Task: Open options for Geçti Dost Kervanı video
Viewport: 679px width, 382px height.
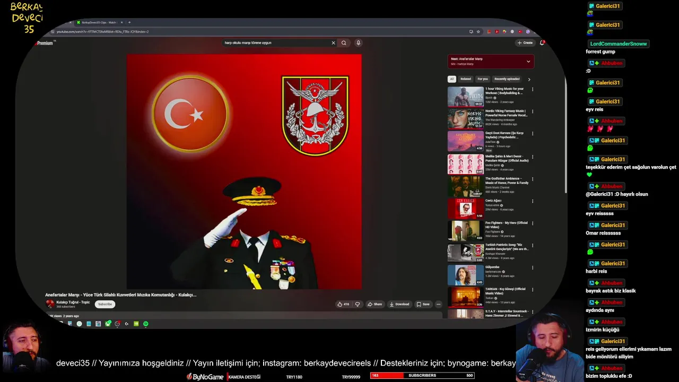Action: (x=533, y=134)
